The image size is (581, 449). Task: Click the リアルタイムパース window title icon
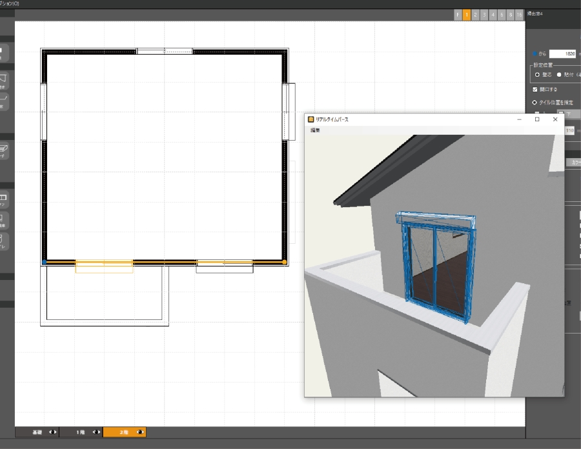click(311, 119)
